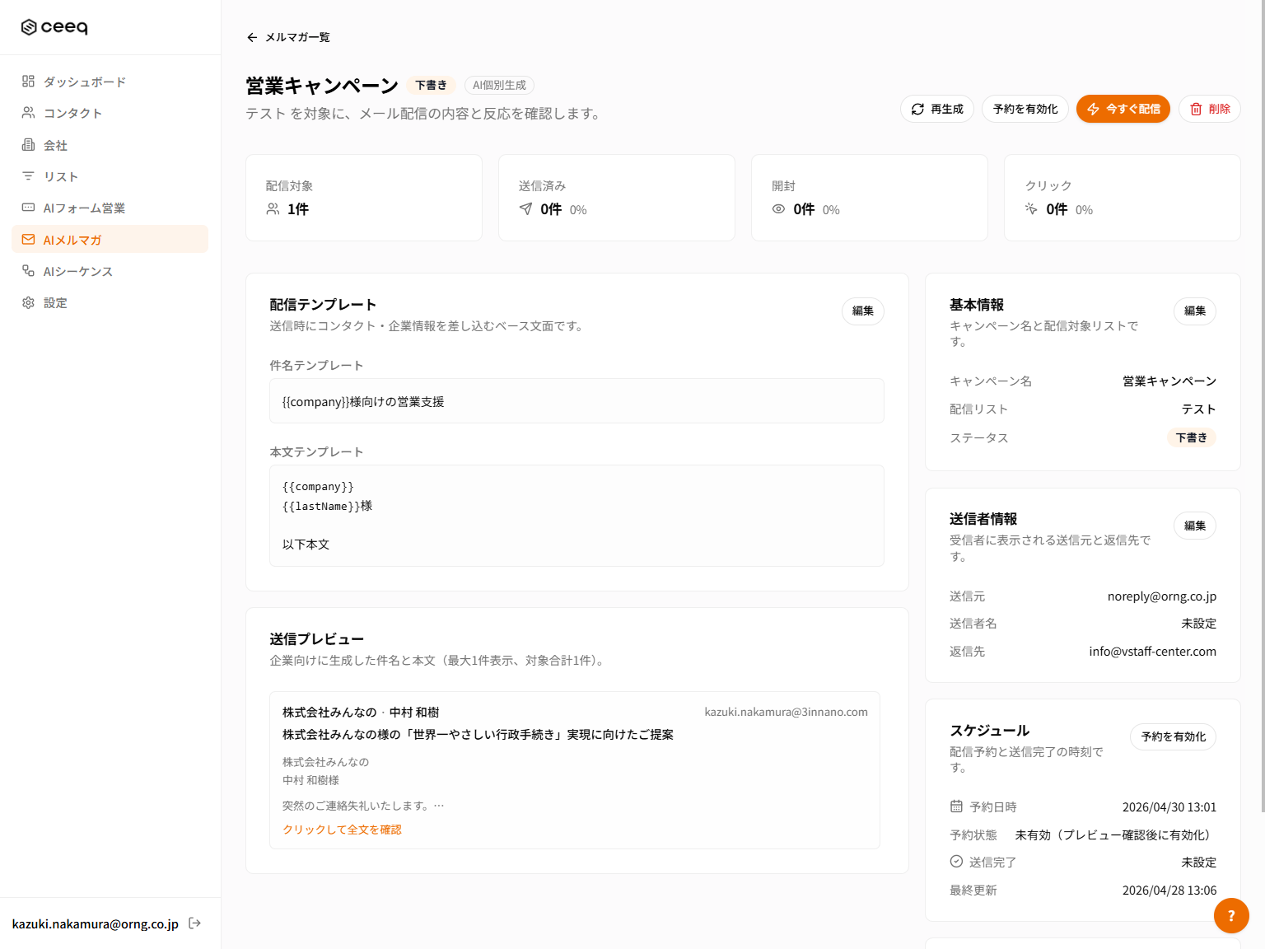
Task: Click the 本文テンプレート text area
Action: click(576, 516)
